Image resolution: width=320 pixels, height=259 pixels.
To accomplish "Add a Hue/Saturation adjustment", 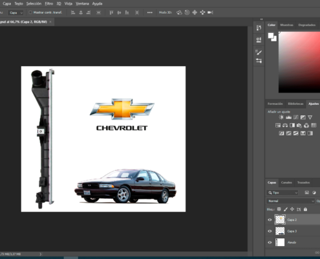I will coord(278,125).
